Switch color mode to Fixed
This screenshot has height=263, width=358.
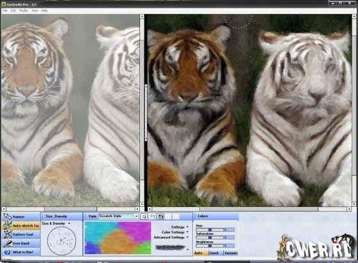pyautogui.click(x=216, y=253)
